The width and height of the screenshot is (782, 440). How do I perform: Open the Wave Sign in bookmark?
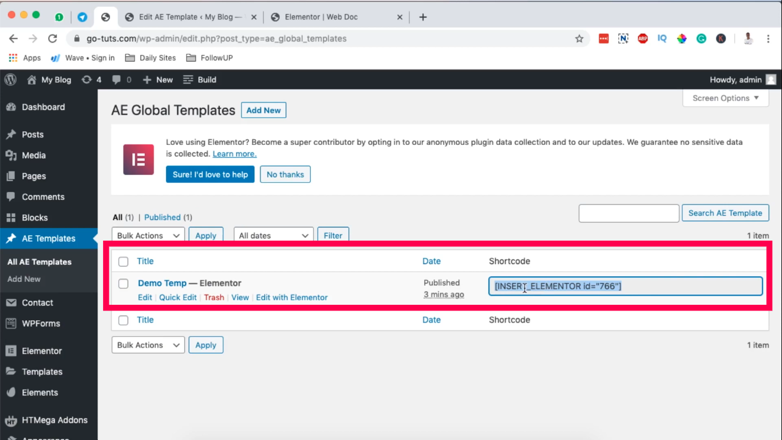82,58
